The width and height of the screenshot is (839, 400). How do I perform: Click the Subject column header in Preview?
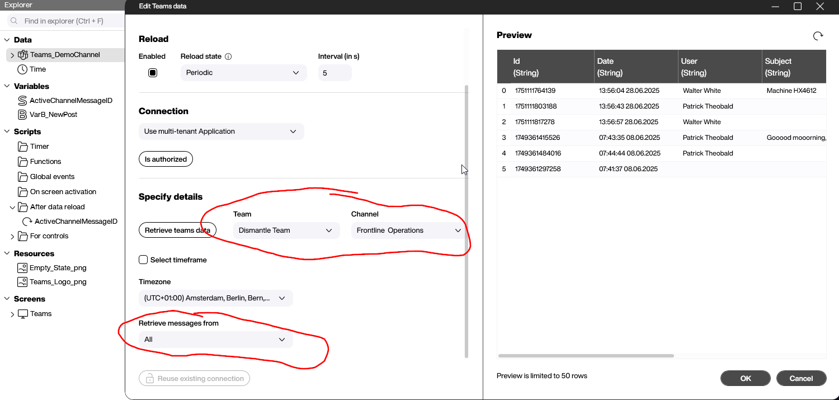[794, 67]
